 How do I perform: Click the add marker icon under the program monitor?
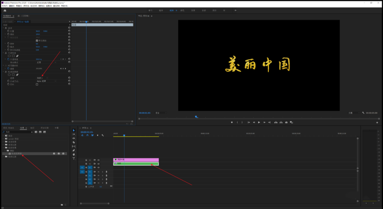pos(232,122)
